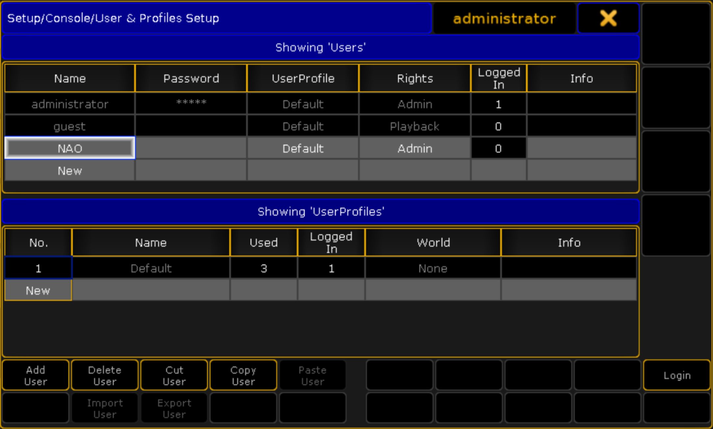The width and height of the screenshot is (713, 429).
Task: Click the Login button
Action: tap(676, 375)
